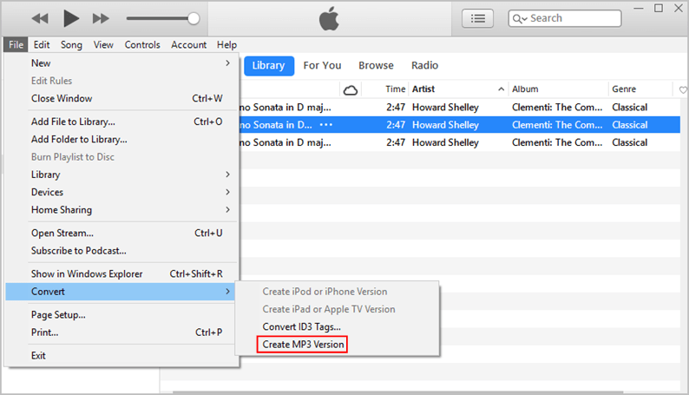
Task: Choose Exit from File menu
Action: pyautogui.click(x=121, y=355)
